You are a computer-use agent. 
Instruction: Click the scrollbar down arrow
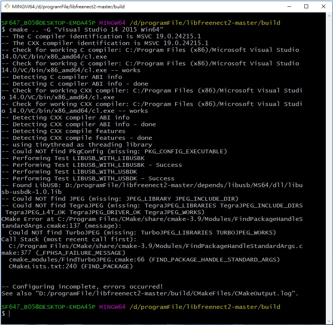click(x=329, y=321)
